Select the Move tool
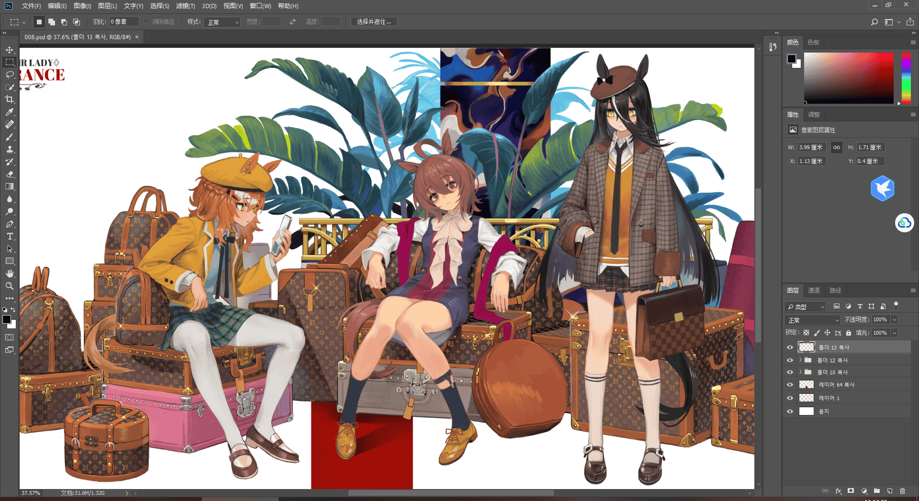Image resolution: width=919 pixels, height=501 pixels. tap(10, 50)
